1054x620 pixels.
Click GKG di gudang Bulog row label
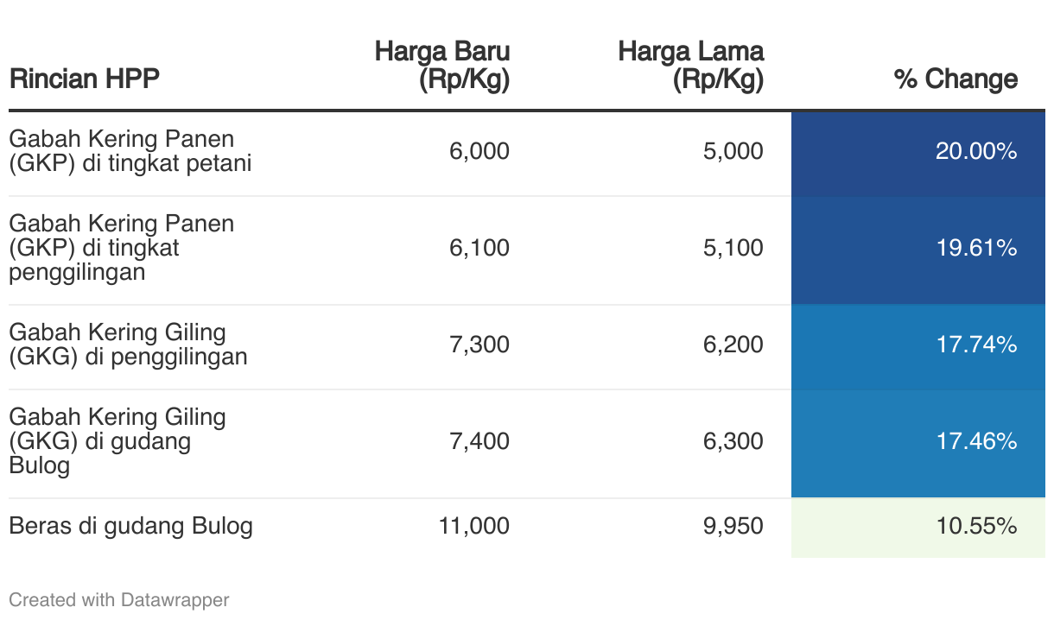point(117,441)
